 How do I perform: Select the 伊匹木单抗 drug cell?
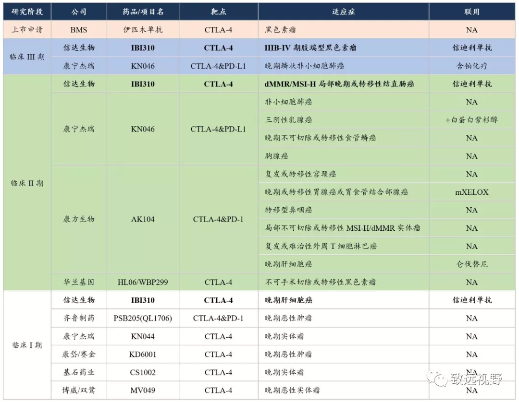pyautogui.click(x=143, y=30)
